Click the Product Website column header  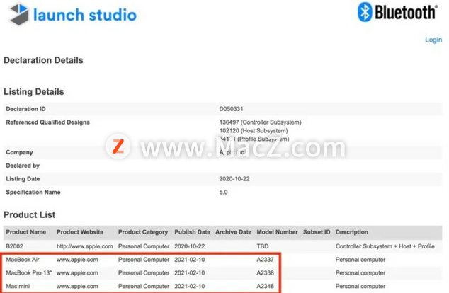pos(80,232)
